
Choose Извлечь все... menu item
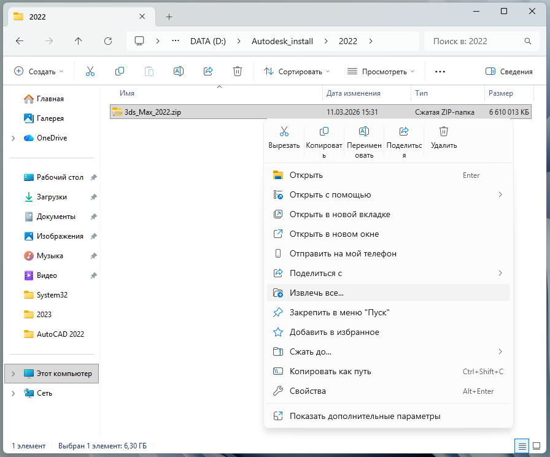click(x=389, y=293)
